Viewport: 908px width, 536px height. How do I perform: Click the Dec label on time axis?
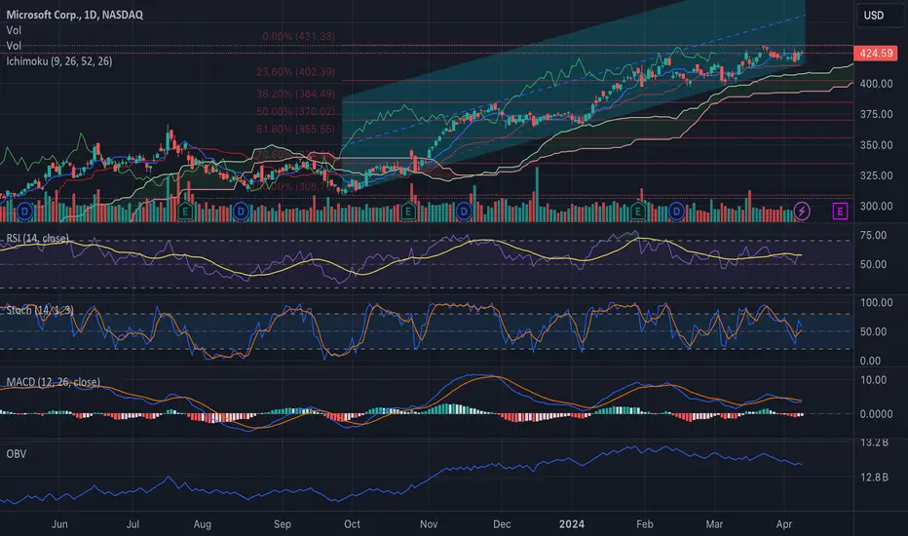pos(502,524)
